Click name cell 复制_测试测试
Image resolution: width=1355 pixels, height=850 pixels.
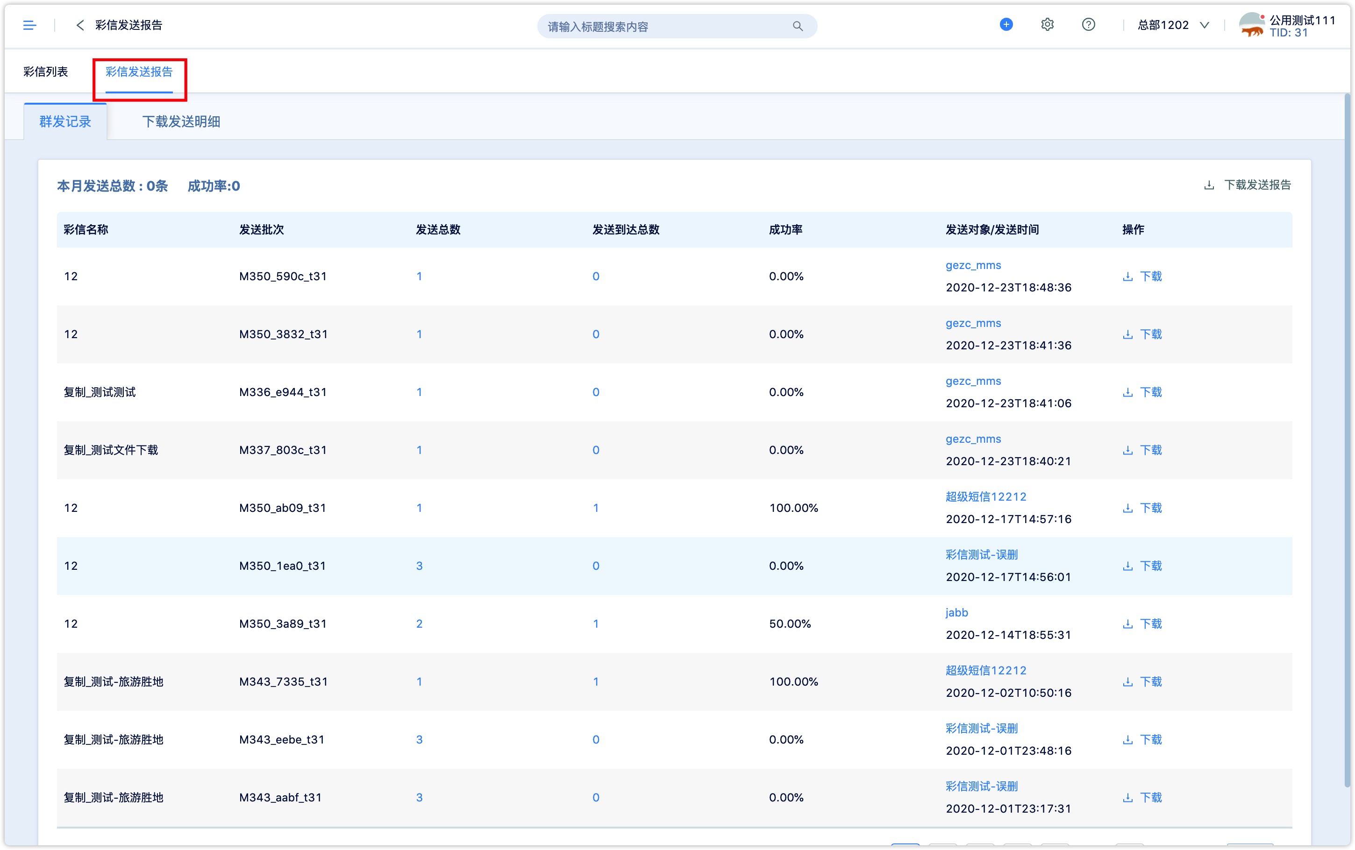100,392
